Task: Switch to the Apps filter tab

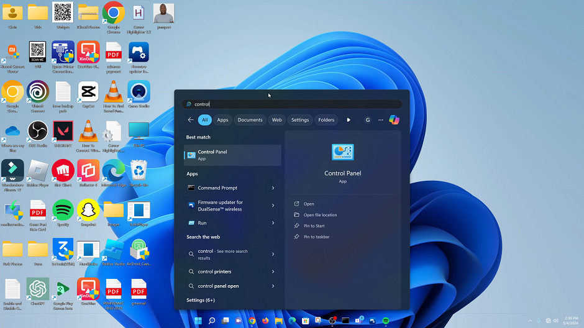Action: pyautogui.click(x=222, y=120)
